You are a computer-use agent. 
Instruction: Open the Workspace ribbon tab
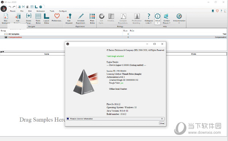tap(41, 11)
